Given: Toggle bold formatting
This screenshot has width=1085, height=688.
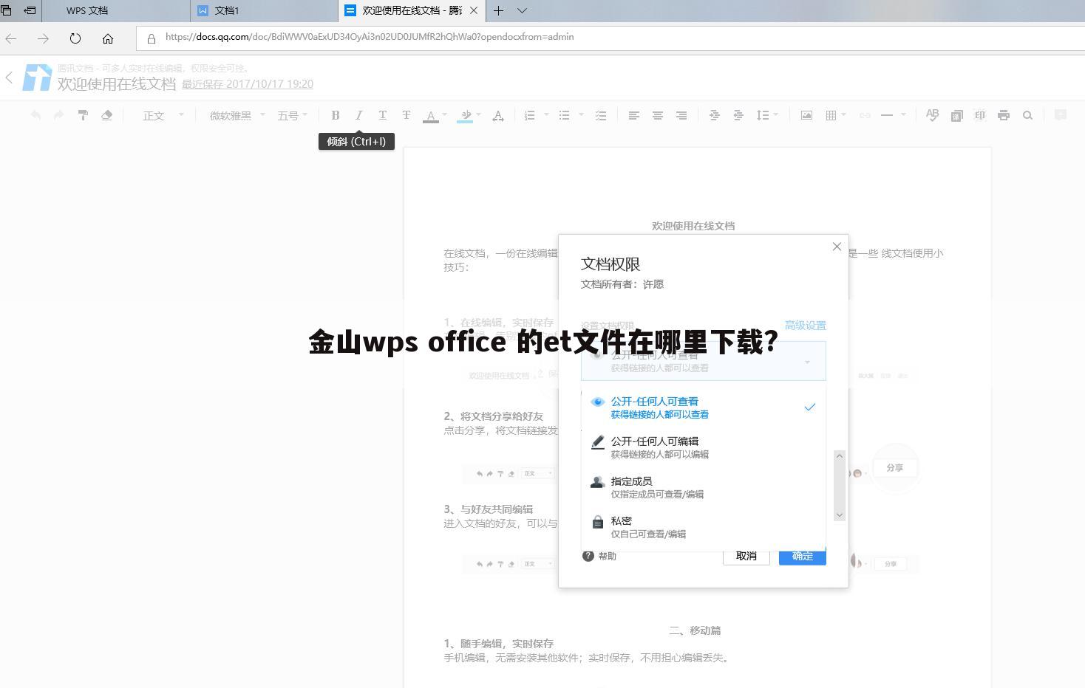Looking at the screenshot, I should (x=336, y=115).
